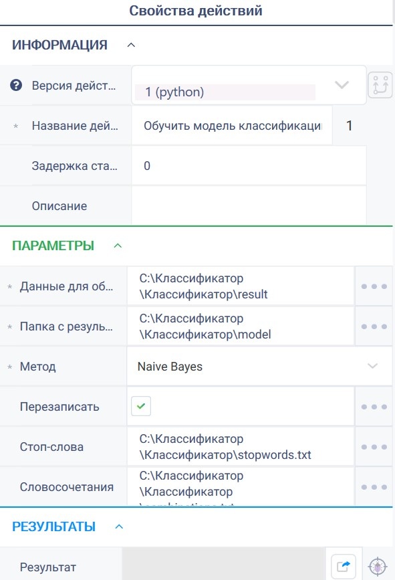The width and height of the screenshot is (395, 580).
Task: Open the version branch icon next to the version dropdown
Action: tap(380, 85)
